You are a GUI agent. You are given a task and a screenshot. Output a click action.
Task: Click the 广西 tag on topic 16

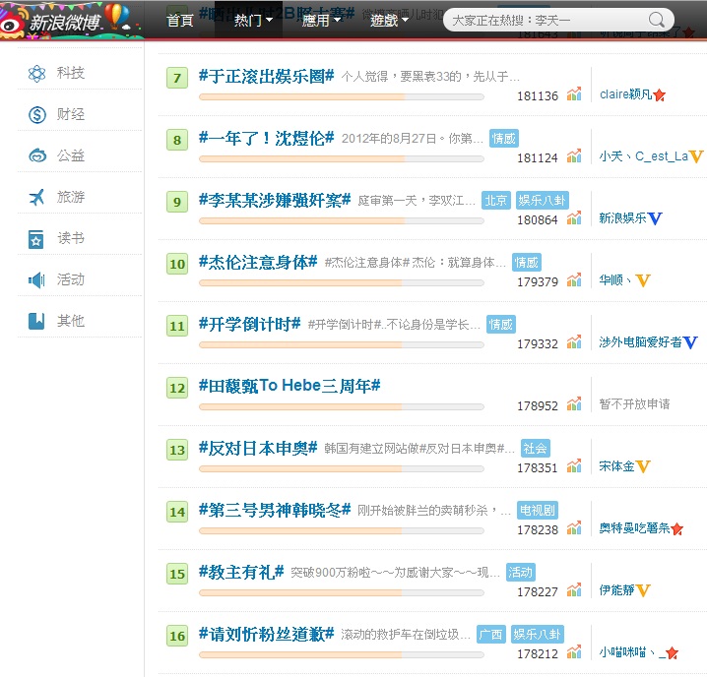tap(491, 634)
